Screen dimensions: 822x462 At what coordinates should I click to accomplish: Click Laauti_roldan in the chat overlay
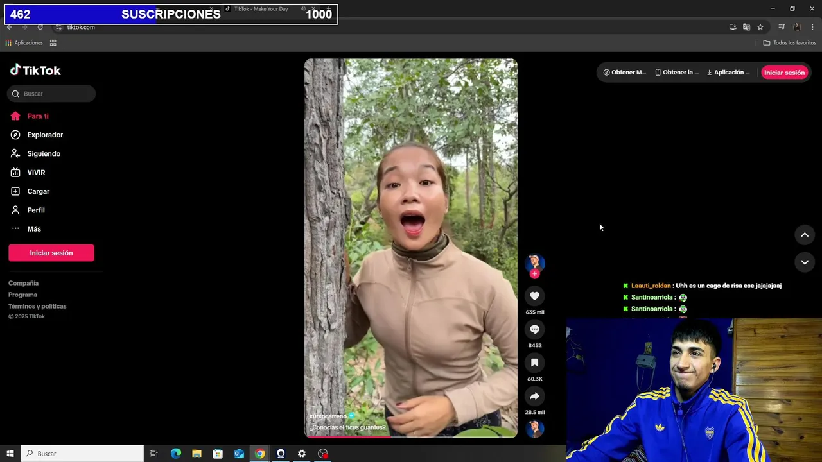651,286
